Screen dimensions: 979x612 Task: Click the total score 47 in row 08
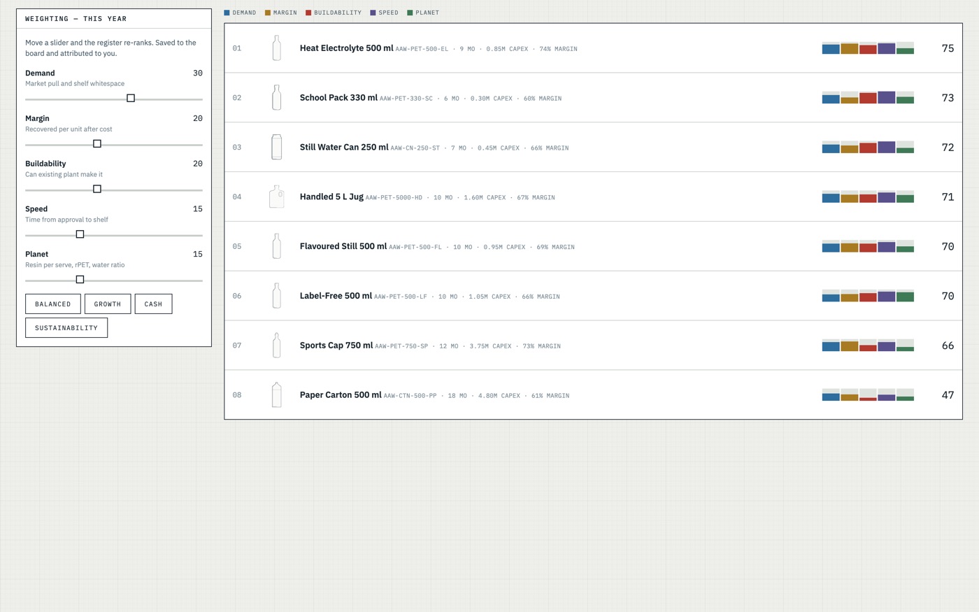pyautogui.click(x=948, y=395)
